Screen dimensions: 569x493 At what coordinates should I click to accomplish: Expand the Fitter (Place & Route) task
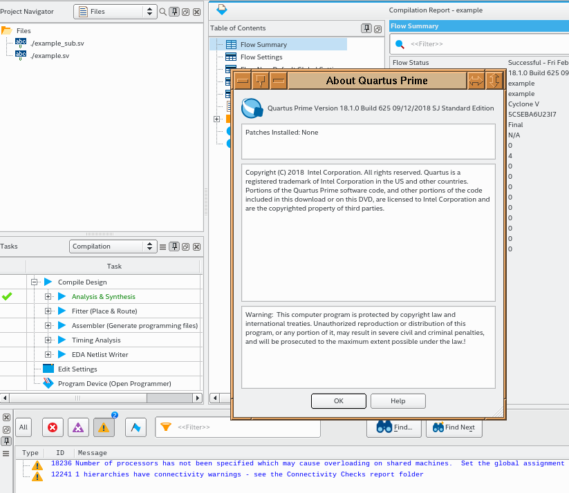click(x=48, y=311)
